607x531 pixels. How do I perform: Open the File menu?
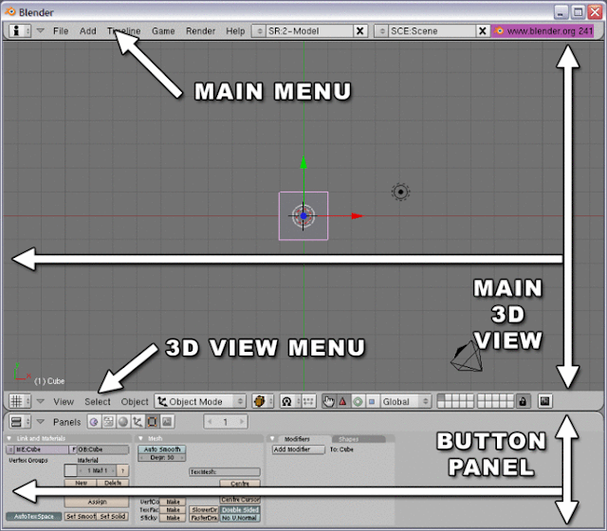(61, 31)
